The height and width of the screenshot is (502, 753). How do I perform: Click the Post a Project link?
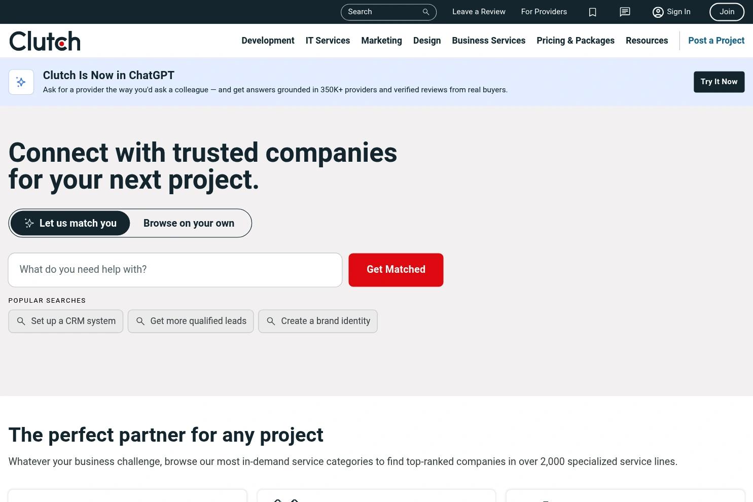[716, 41]
